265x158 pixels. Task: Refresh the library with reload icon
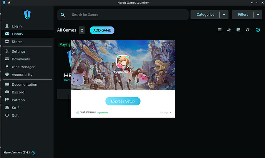pyautogui.click(x=248, y=30)
